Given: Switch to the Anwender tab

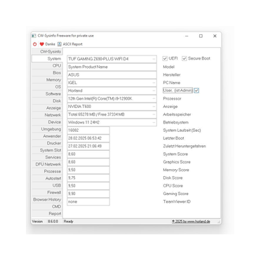Looking at the screenshot, I should [47, 136].
